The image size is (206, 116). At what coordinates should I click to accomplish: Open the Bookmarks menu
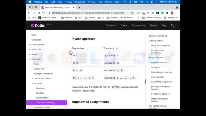(x=80, y=2)
